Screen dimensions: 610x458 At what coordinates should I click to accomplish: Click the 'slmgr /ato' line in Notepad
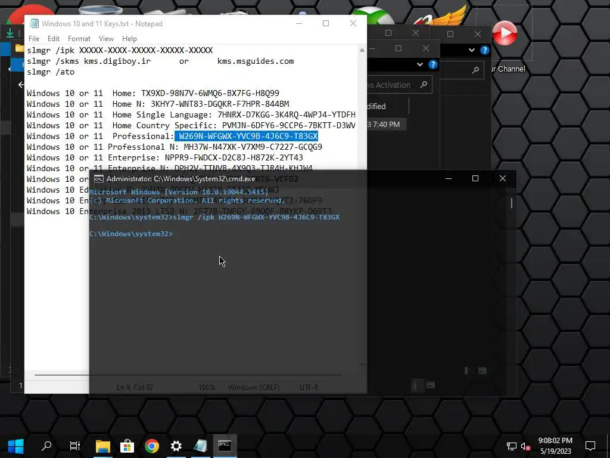(51, 72)
